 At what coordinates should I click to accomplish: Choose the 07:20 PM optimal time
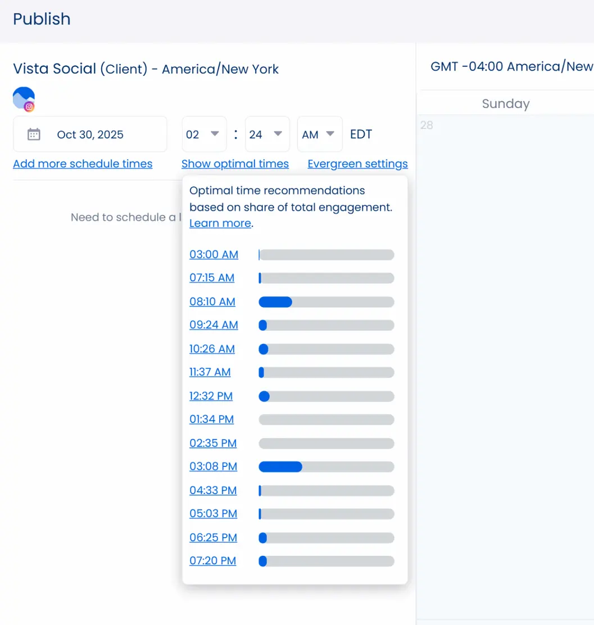212,561
